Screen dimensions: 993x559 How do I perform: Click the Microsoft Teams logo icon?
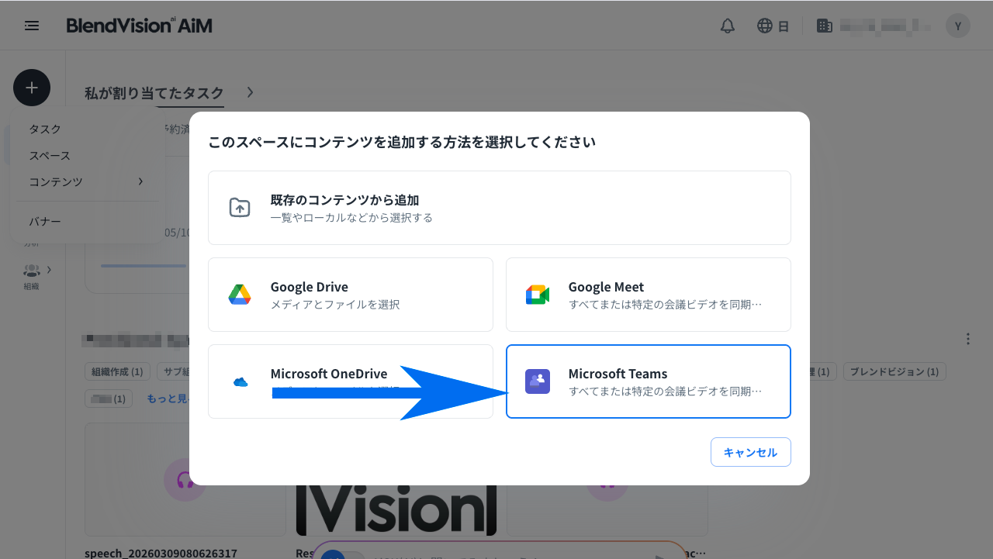pyautogui.click(x=538, y=381)
